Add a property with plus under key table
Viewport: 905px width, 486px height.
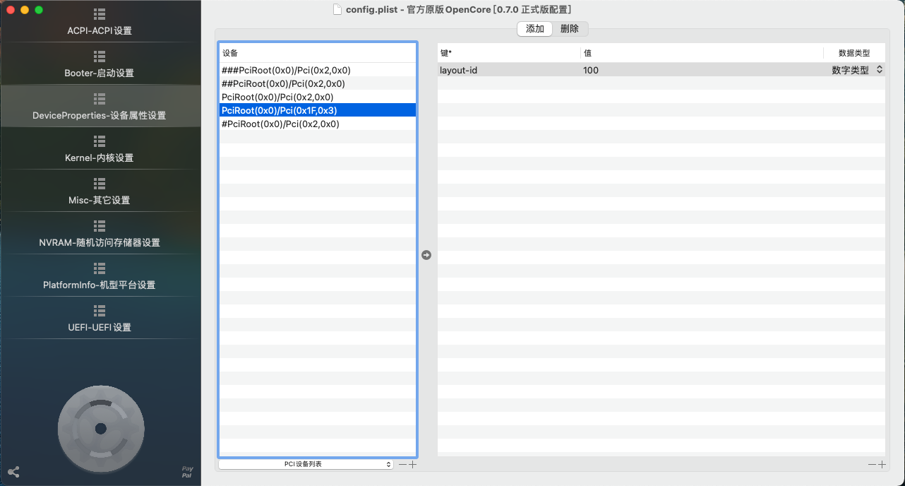[882, 464]
